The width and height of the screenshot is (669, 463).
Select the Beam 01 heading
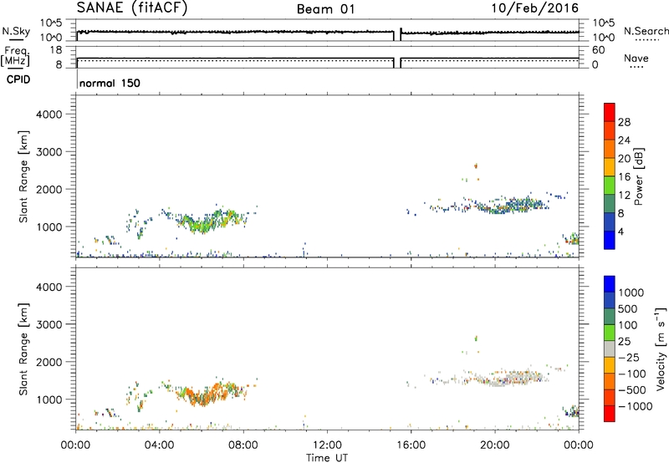[325, 9]
